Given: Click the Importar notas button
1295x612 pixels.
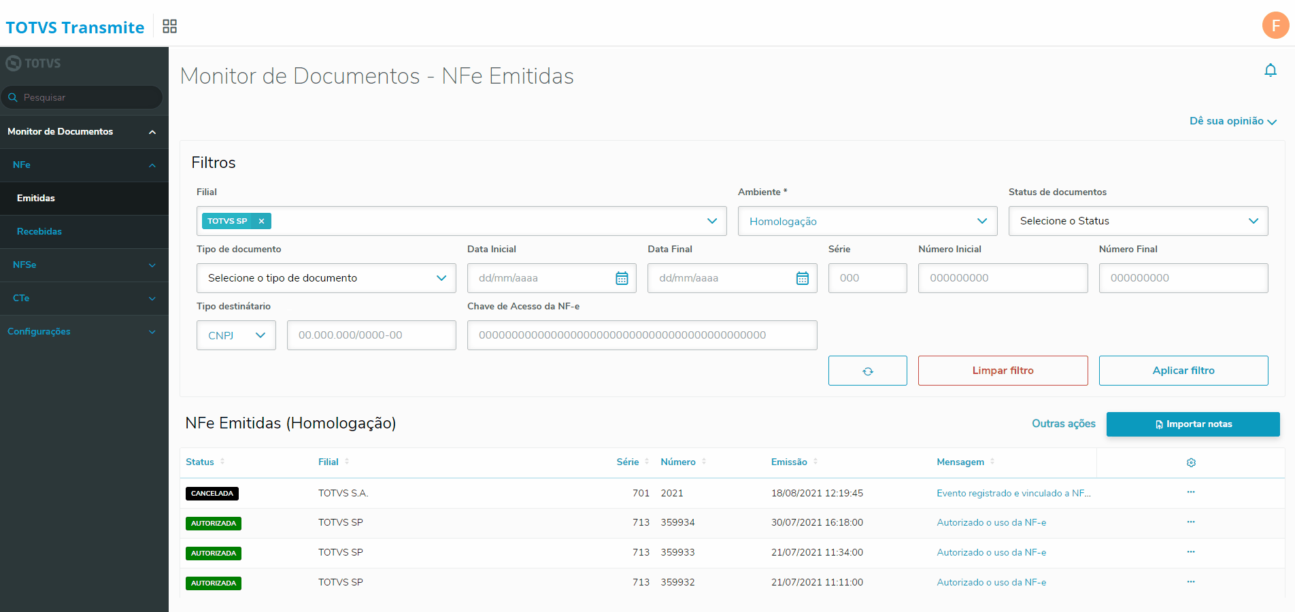Looking at the screenshot, I should pos(1193,424).
